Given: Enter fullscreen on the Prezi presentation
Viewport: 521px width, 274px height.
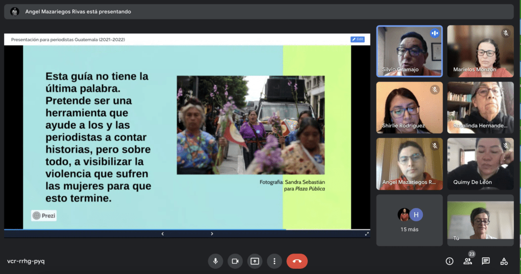Looking at the screenshot, I should 367,234.
